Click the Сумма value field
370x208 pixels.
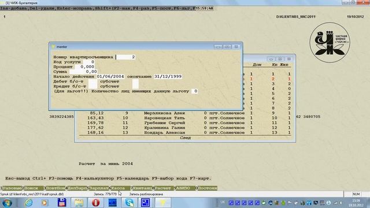pos(83,72)
